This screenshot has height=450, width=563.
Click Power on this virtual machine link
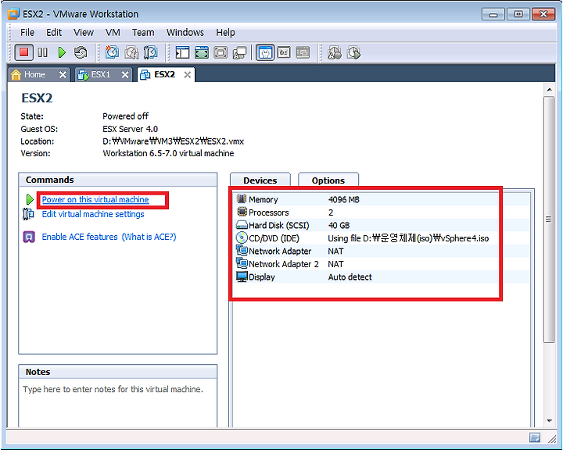pyautogui.click(x=95, y=199)
